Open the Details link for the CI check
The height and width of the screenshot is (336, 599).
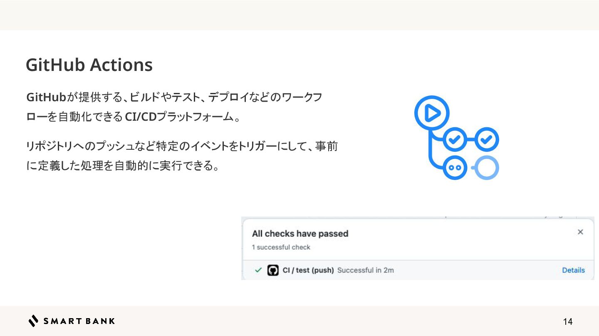pyautogui.click(x=573, y=270)
